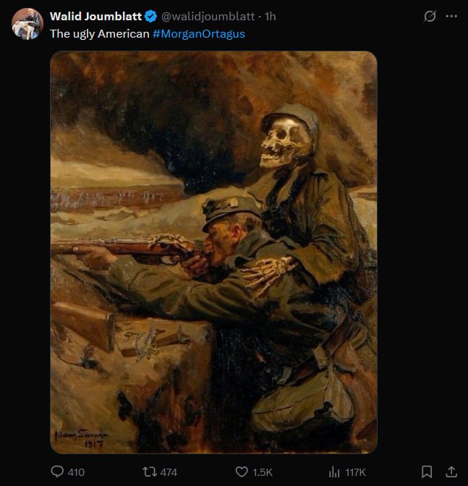Click the 117K views count
The height and width of the screenshot is (486, 468).
click(355, 472)
